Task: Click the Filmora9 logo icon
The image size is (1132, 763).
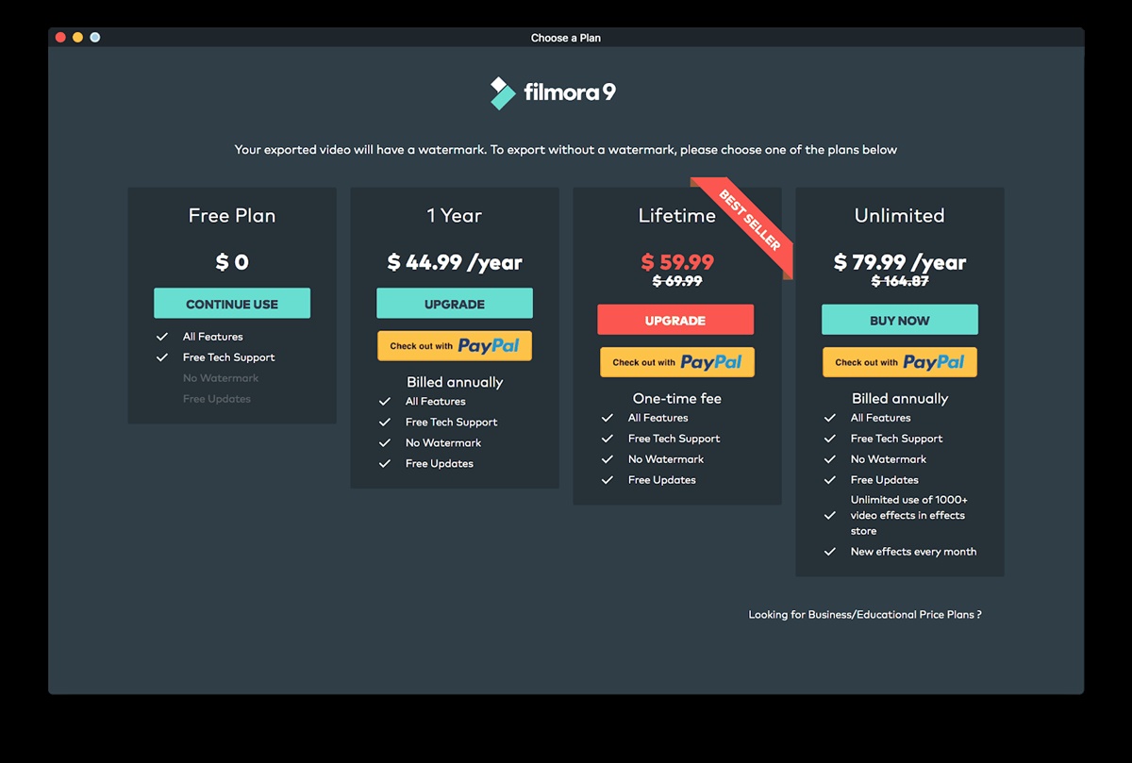Action: [502, 92]
